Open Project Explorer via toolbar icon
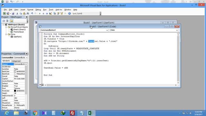This screenshot has height=116, width=206. tap(55, 14)
